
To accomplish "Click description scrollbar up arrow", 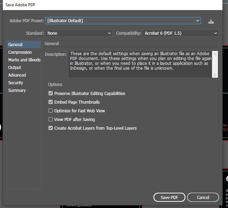I will (x=215, y=54).
